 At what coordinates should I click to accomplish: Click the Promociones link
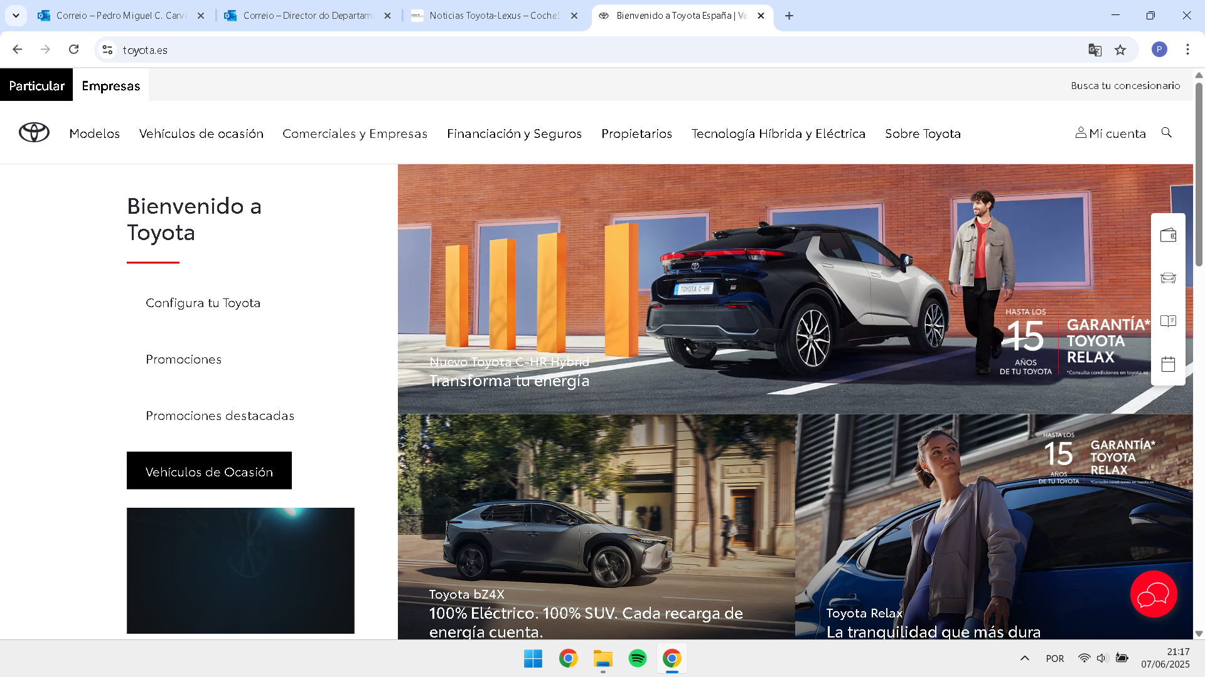[x=183, y=359]
